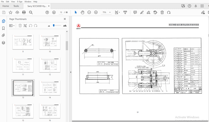Click the share link icon at toolbar right
Viewport: 209px width, 122px height.
point(203,12)
